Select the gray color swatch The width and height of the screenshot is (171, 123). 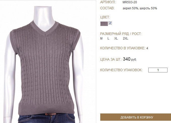point(104,24)
